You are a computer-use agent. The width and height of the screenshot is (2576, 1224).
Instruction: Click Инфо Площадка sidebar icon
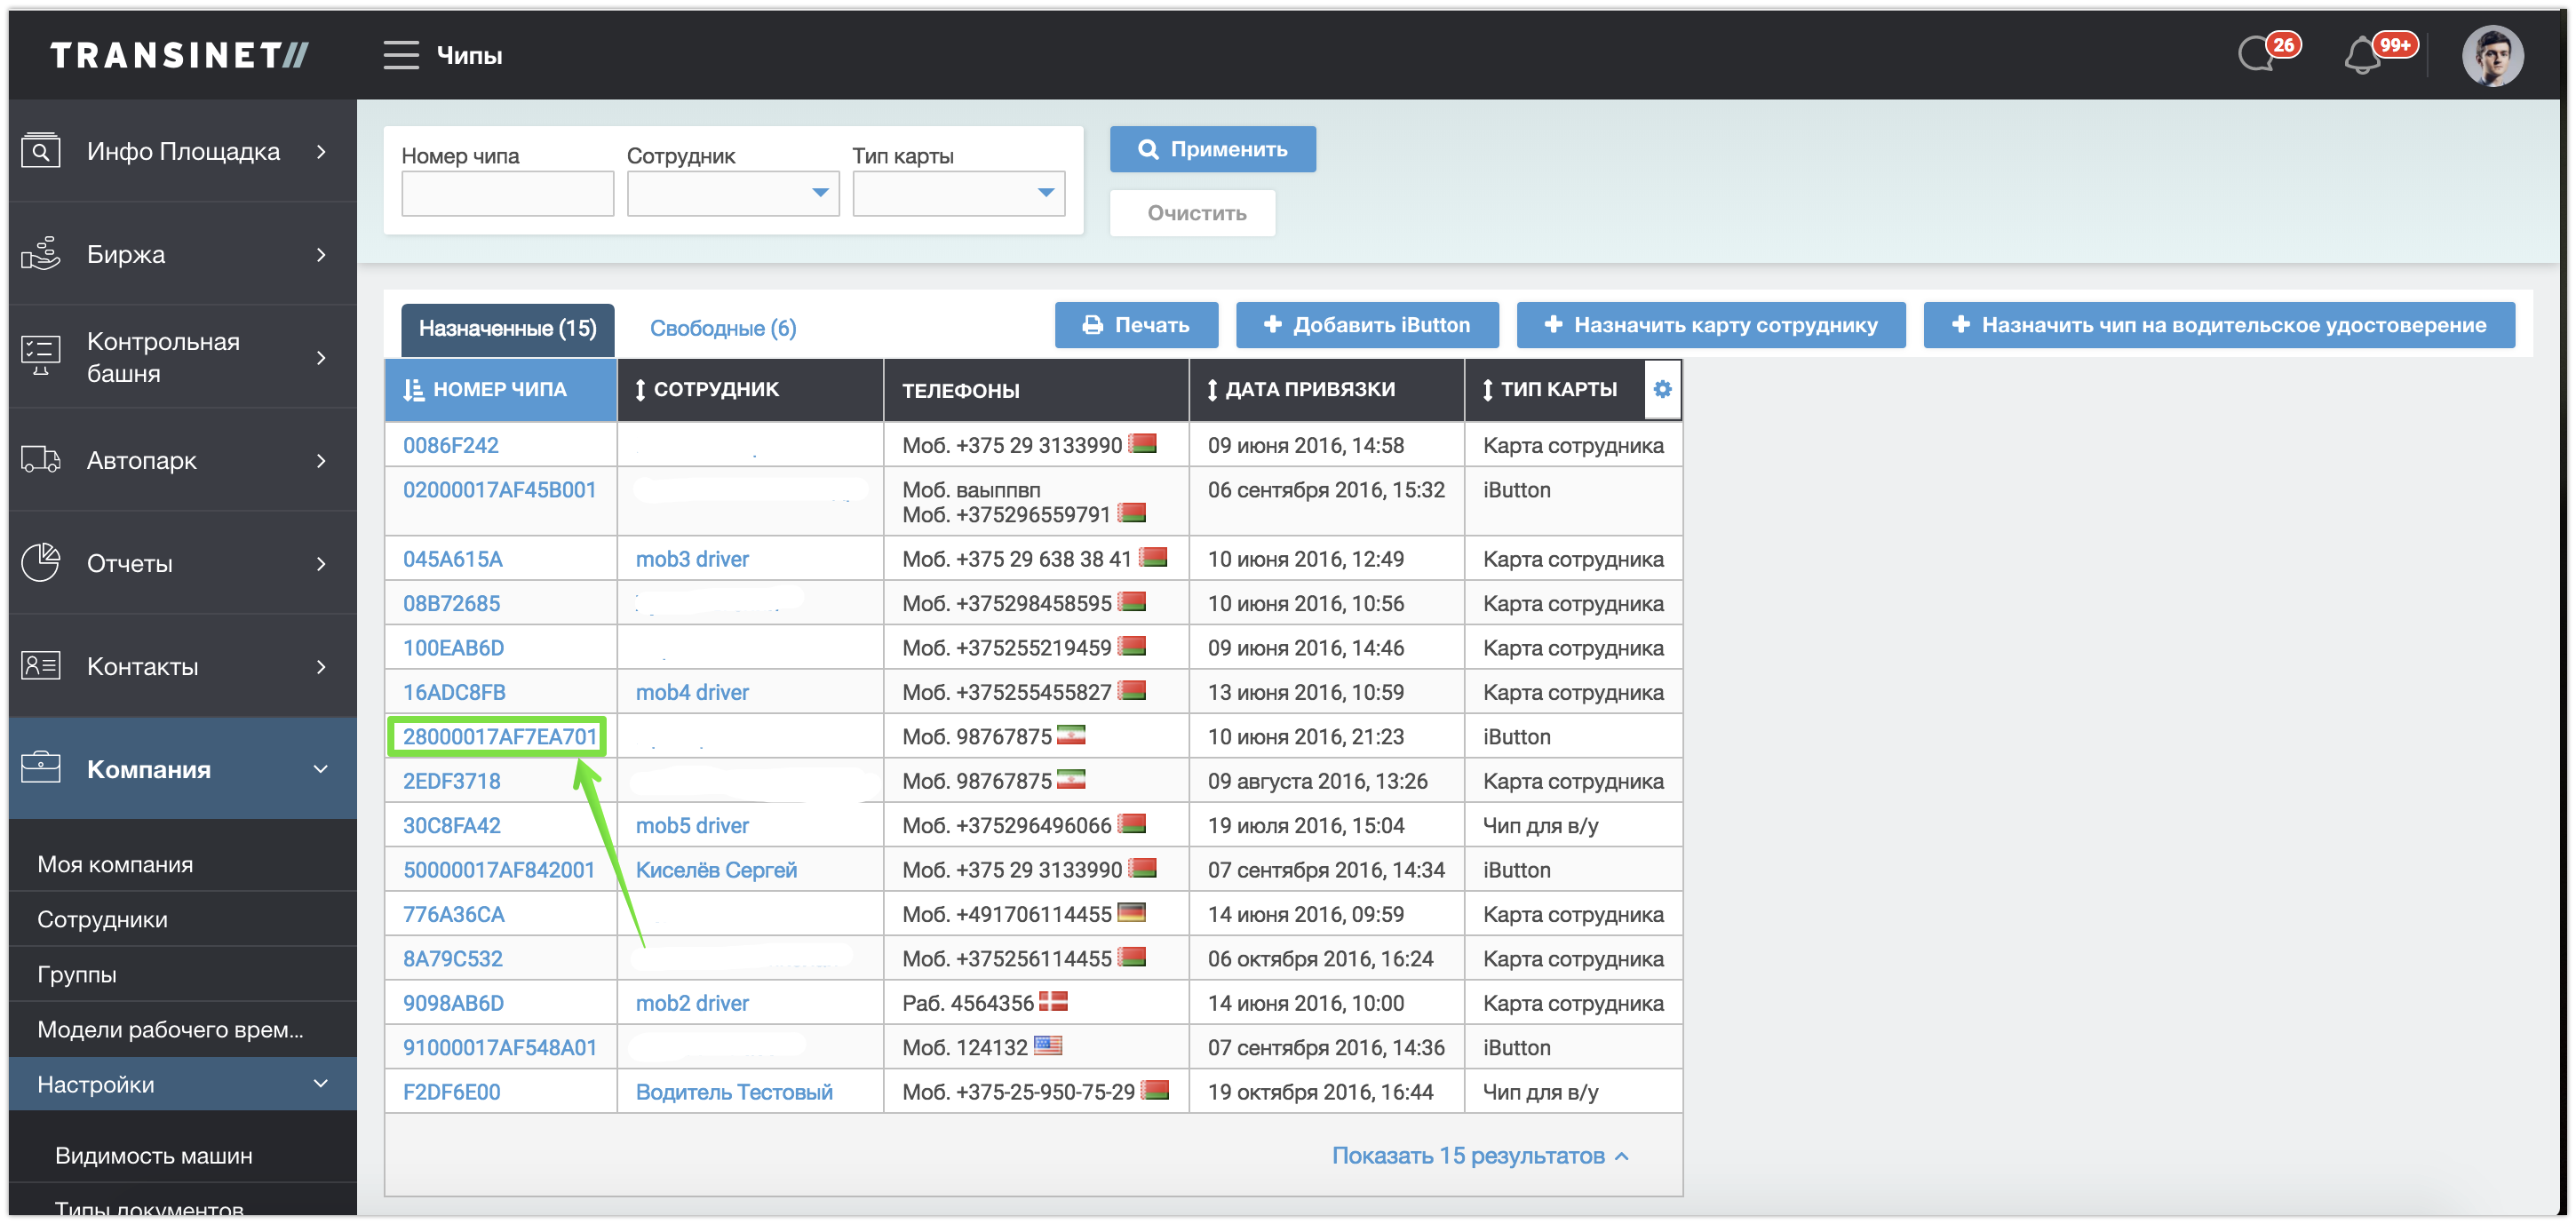pos(41,151)
